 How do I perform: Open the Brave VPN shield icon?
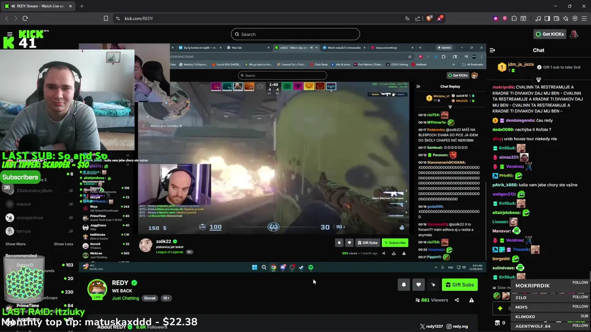[x=575, y=18]
